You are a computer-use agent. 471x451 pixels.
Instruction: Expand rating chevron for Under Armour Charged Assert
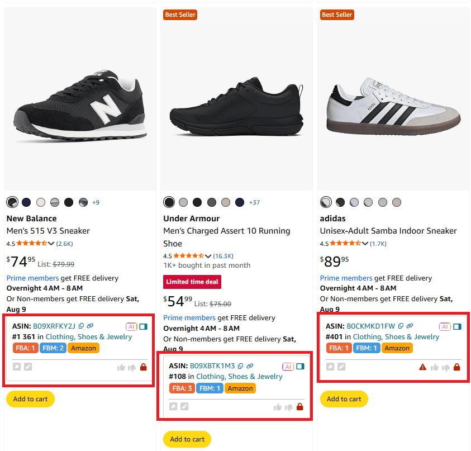coord(208,256)
